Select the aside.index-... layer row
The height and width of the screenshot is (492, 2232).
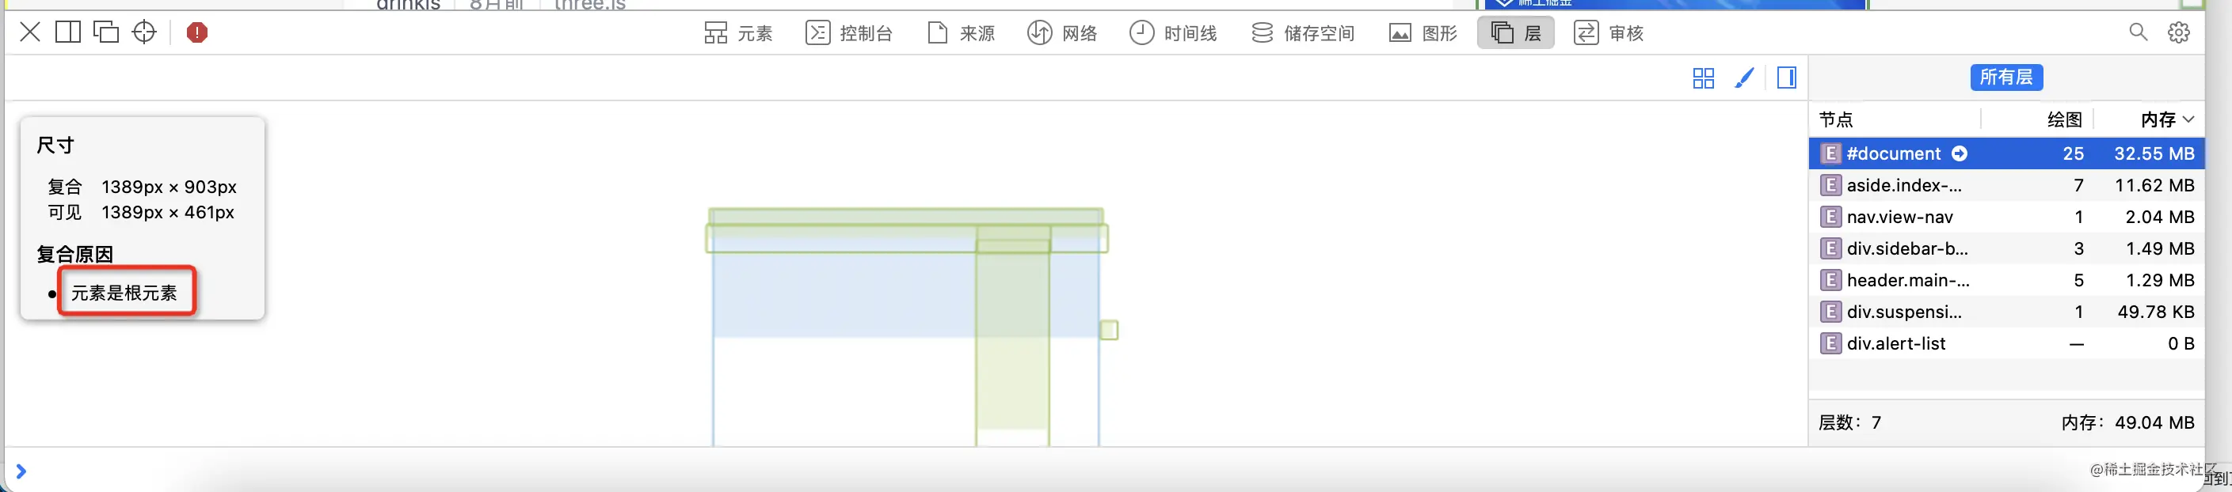[2005, 185]
